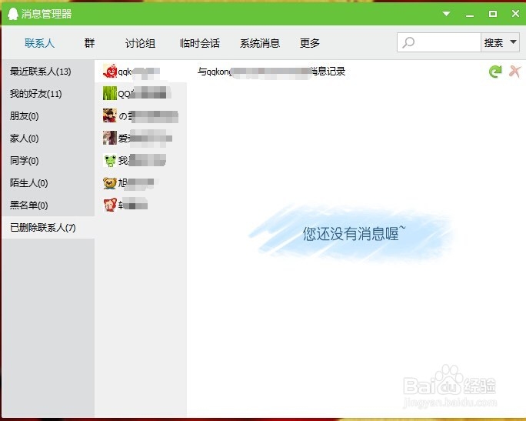This screenshot has height=421, width=526.
Task: Click the green restore arrow icon
Action: (x=495, y=71)
